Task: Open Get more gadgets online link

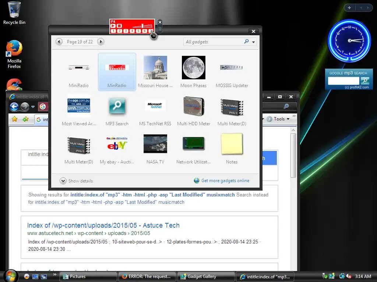Action: [222, 181]
